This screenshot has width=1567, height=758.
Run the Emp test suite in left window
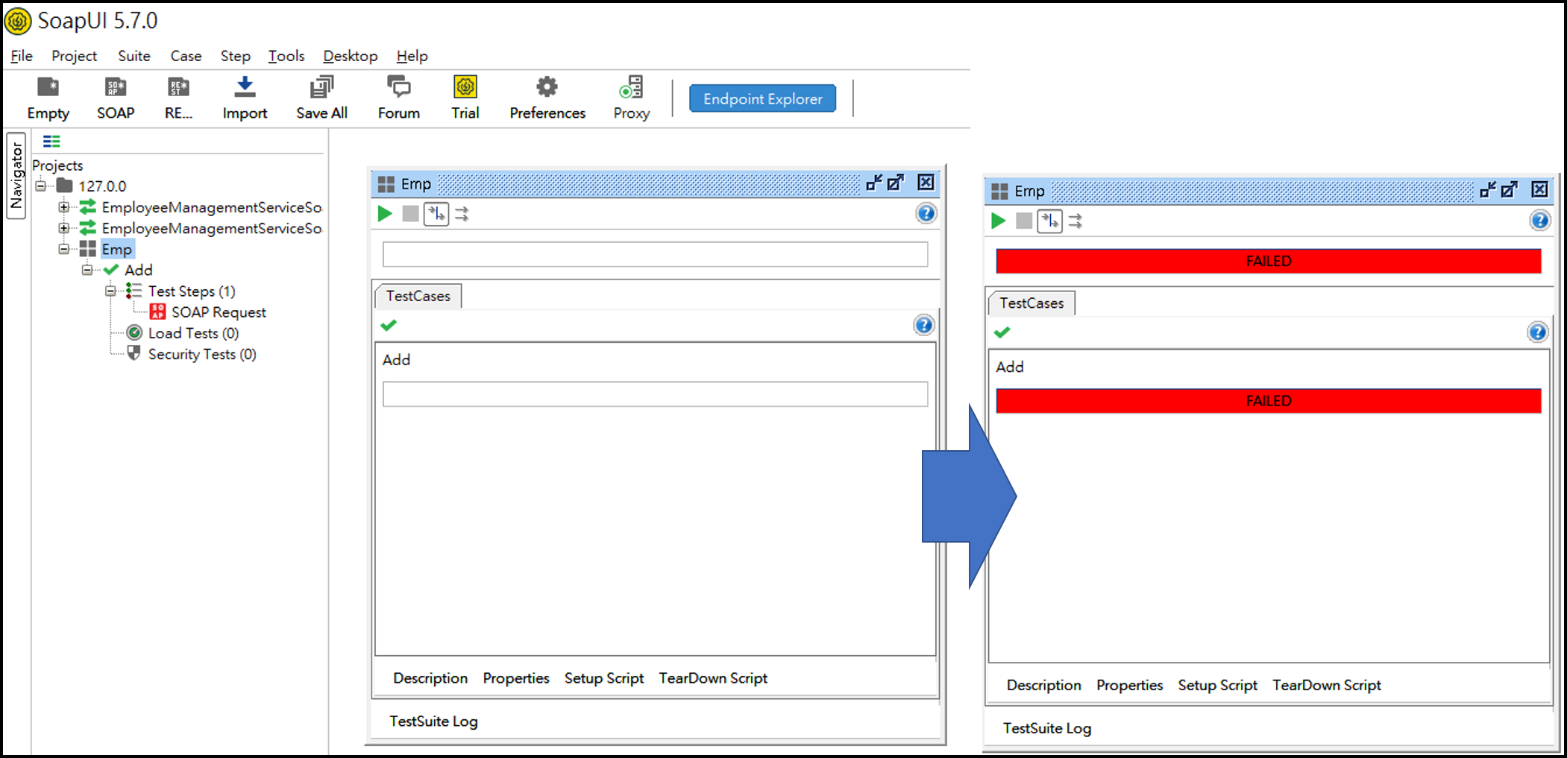coord(385,215)
